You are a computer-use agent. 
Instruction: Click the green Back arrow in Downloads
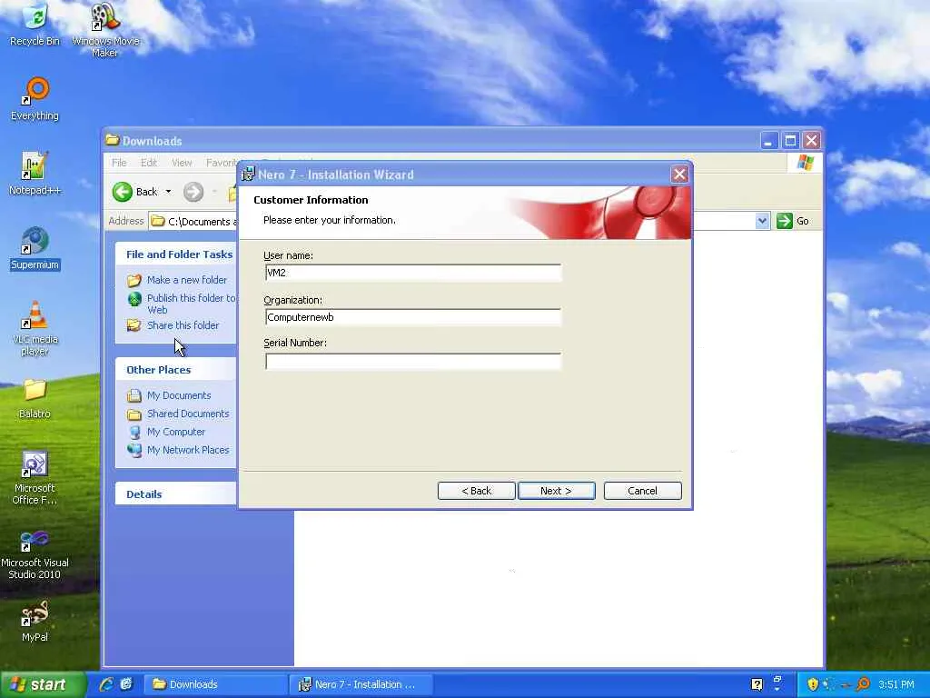[x=123, y=192]
